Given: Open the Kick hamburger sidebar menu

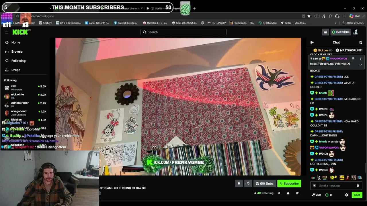Looking at the screenshot, I should (x=7, y=32).
